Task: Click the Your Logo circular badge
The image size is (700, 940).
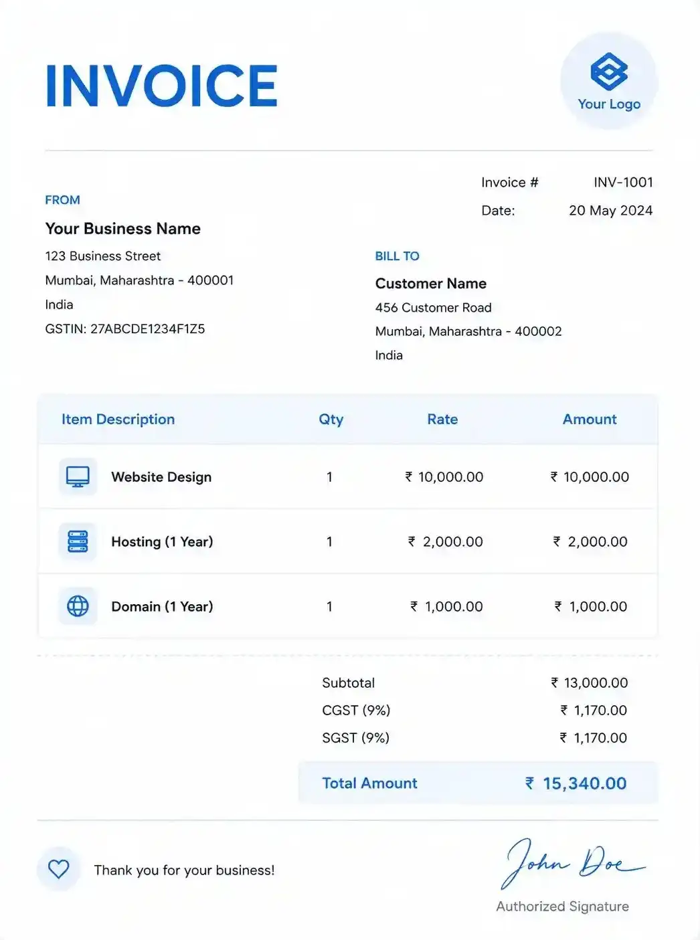Action: tap(609, 81)
